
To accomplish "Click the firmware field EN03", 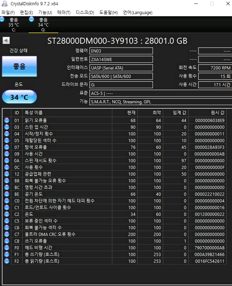I will (x=121, y=51).
